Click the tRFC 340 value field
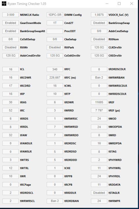The image size is (139, 209). (55, 69)
